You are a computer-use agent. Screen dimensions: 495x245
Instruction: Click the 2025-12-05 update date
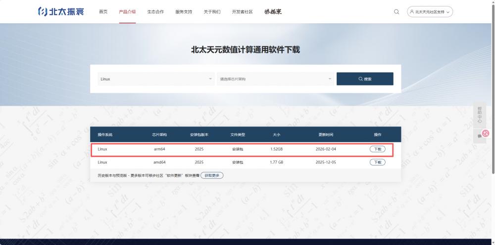point(326,162)
